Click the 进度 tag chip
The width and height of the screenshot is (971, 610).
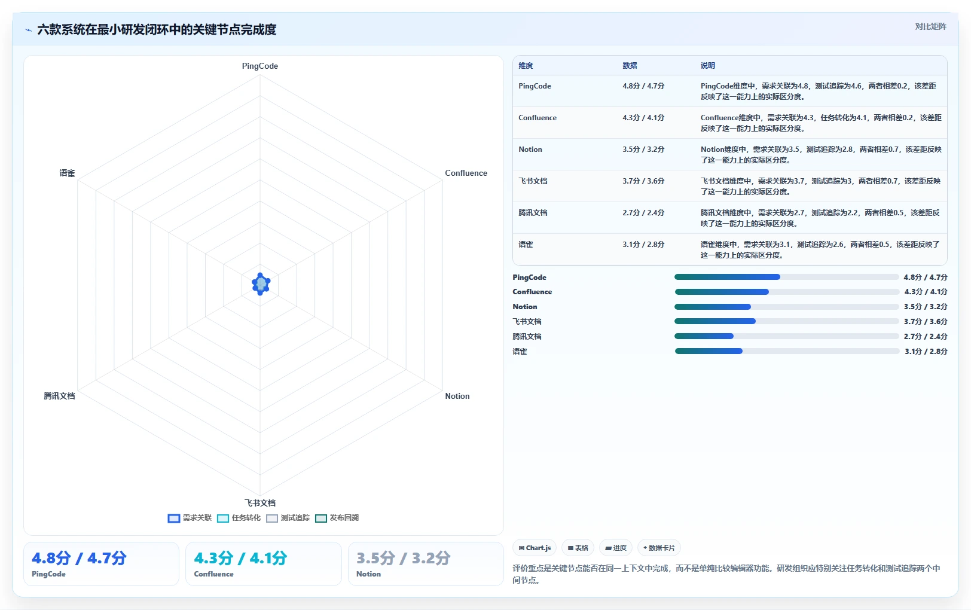tap(616, 548)
